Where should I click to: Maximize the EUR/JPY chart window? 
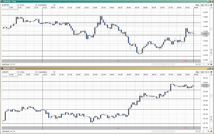point(210,69)
